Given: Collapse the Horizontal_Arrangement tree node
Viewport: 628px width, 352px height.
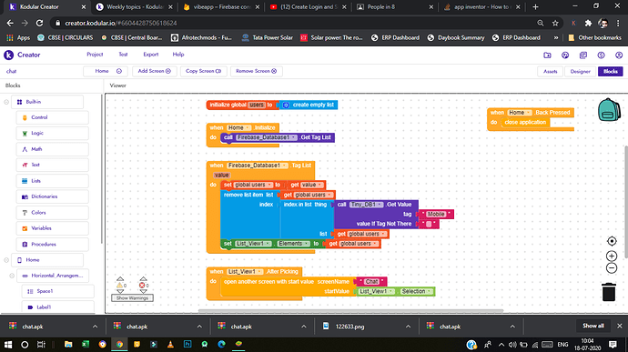Looking at the screenshot, I should point(12,276).
